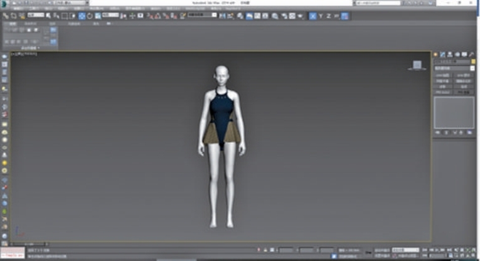Toggle the X axis constraint button

[x=313, y=16]
